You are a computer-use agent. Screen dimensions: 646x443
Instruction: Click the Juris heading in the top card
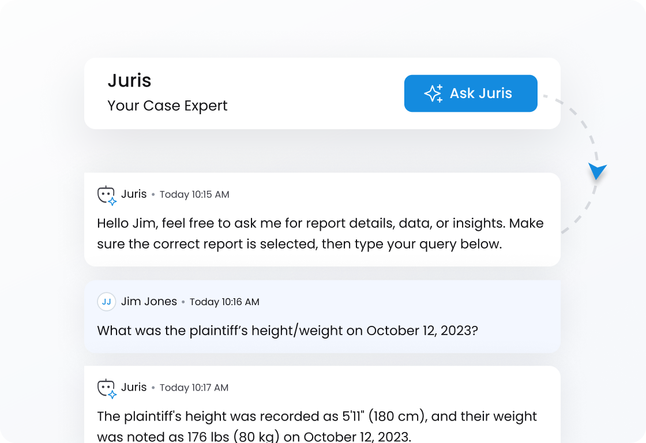129,80
